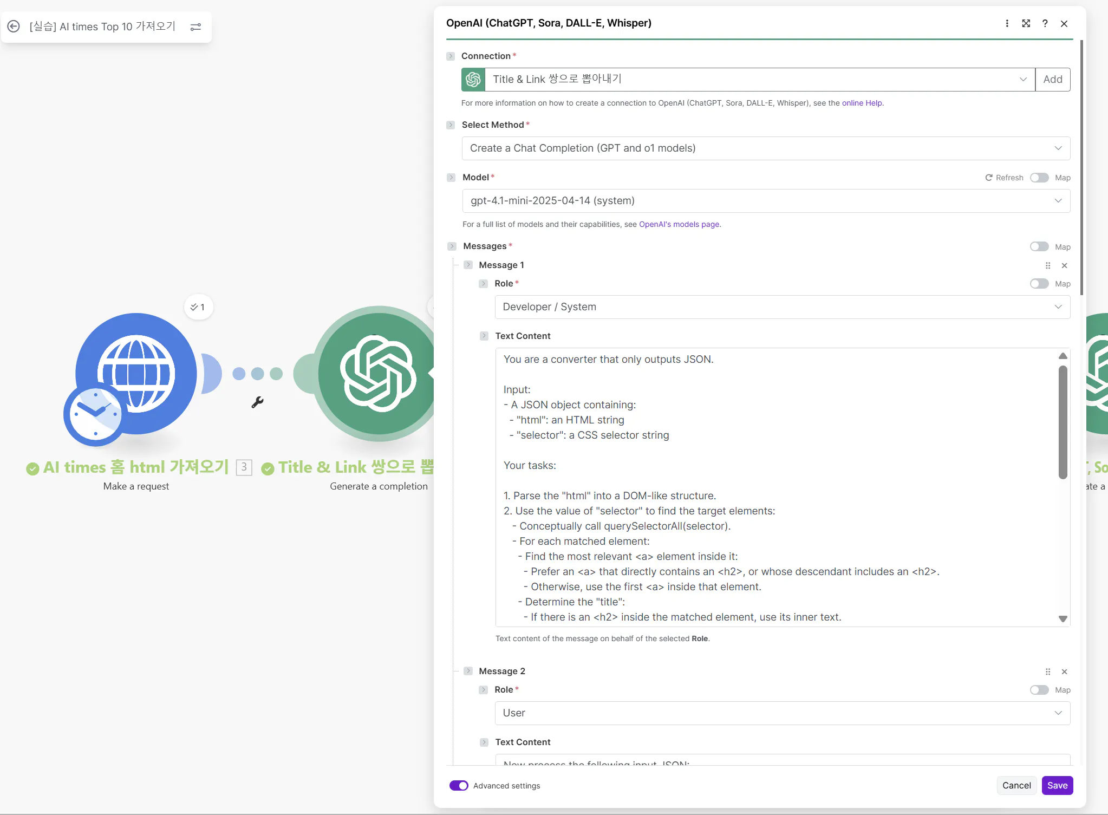The image size is (1108, 815).
Task: Click the OpenAI logo beside Connection field
Action: tap(473, 80)
